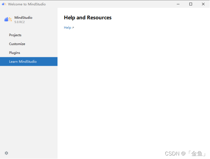
Task: Open the Help link
Action: [69, 28]
